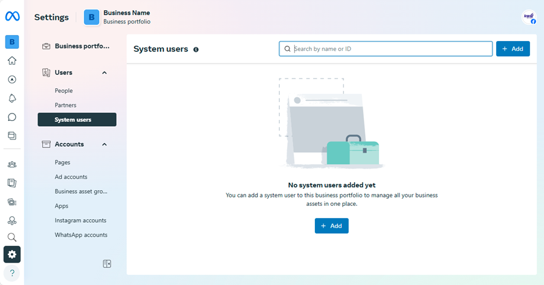Collapse the Accounts section chevron

click(x=104, y=144)
